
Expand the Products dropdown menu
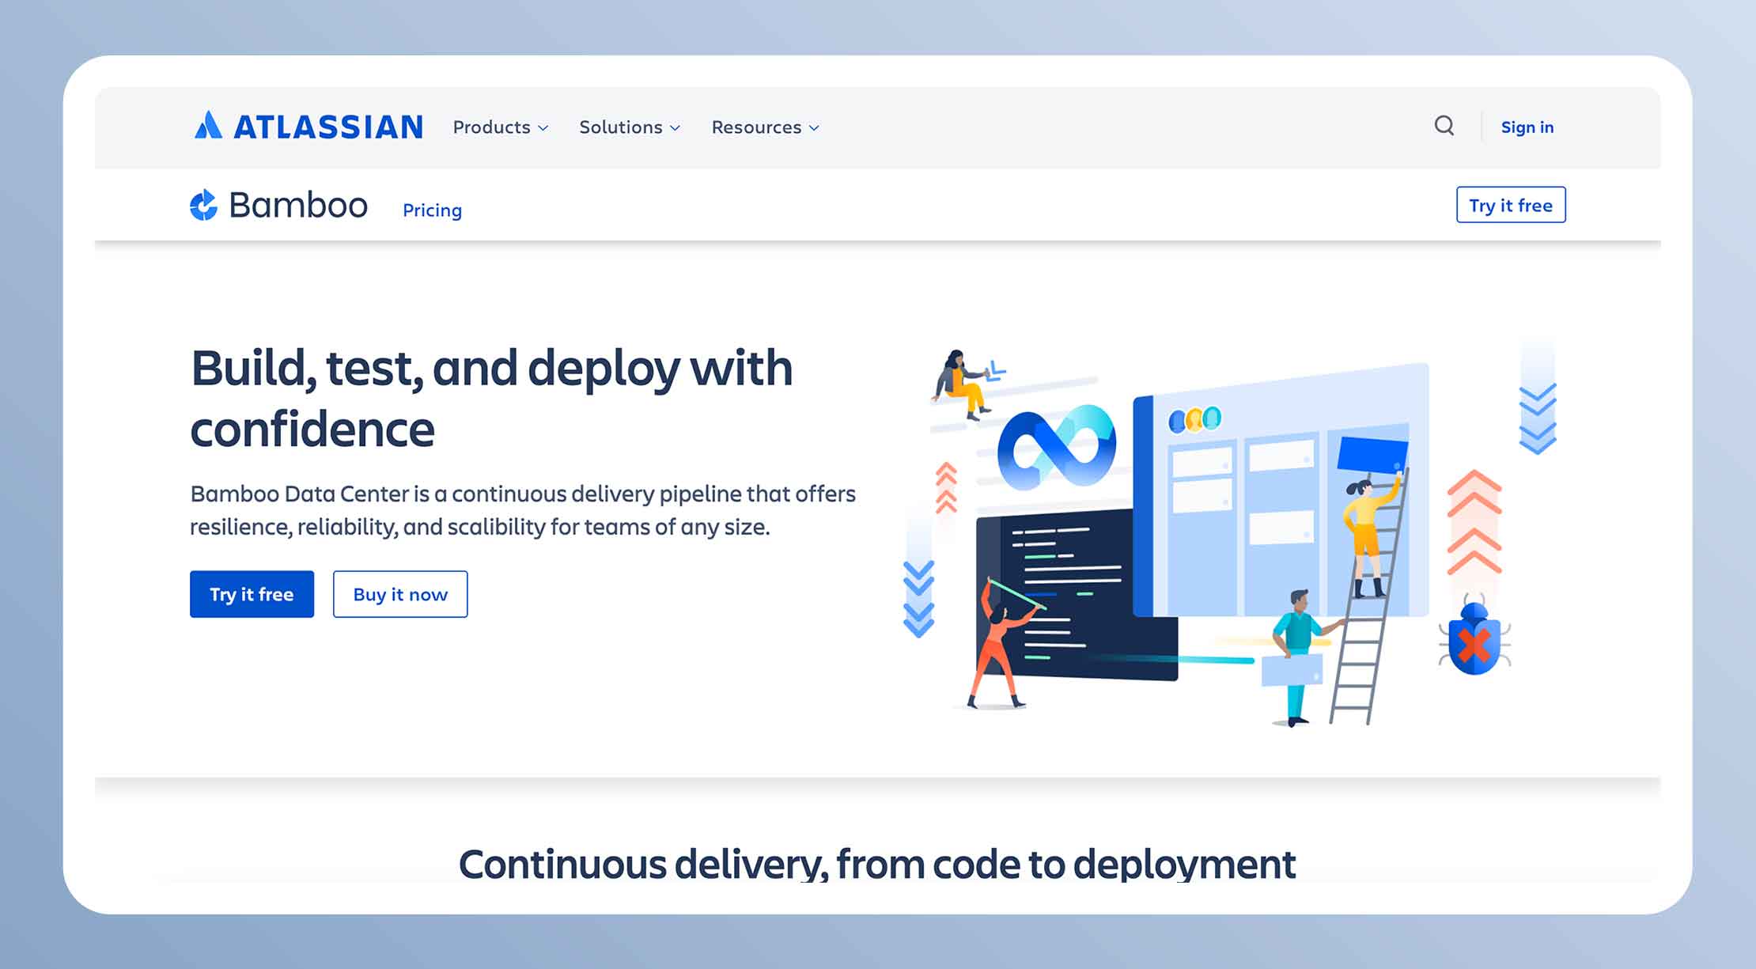coord(500,127)
